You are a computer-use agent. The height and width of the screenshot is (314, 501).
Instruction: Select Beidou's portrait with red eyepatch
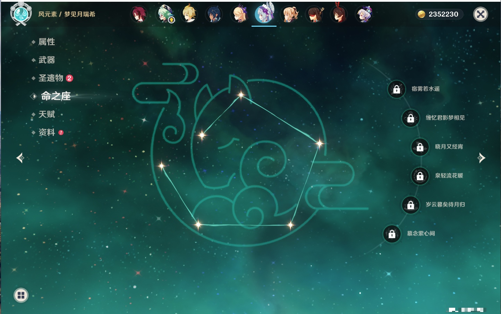314,15
